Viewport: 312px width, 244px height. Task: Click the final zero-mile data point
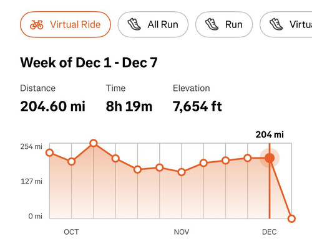tap(291, 218)
